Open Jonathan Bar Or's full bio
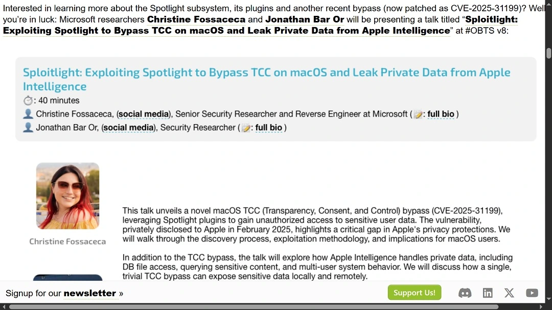 268,127
